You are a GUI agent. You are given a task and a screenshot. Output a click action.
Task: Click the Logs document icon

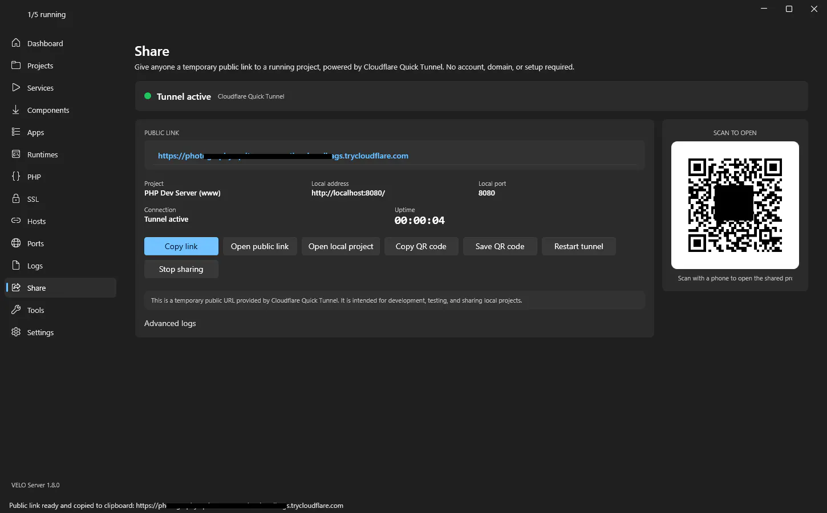click(x=16, y=266)
